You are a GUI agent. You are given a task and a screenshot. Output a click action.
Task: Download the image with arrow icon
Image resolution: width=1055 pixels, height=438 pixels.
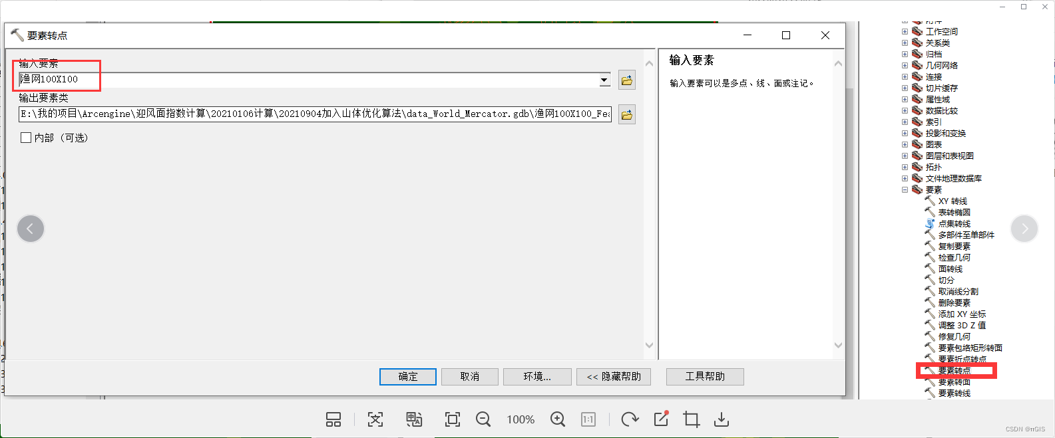coord(722,419)
